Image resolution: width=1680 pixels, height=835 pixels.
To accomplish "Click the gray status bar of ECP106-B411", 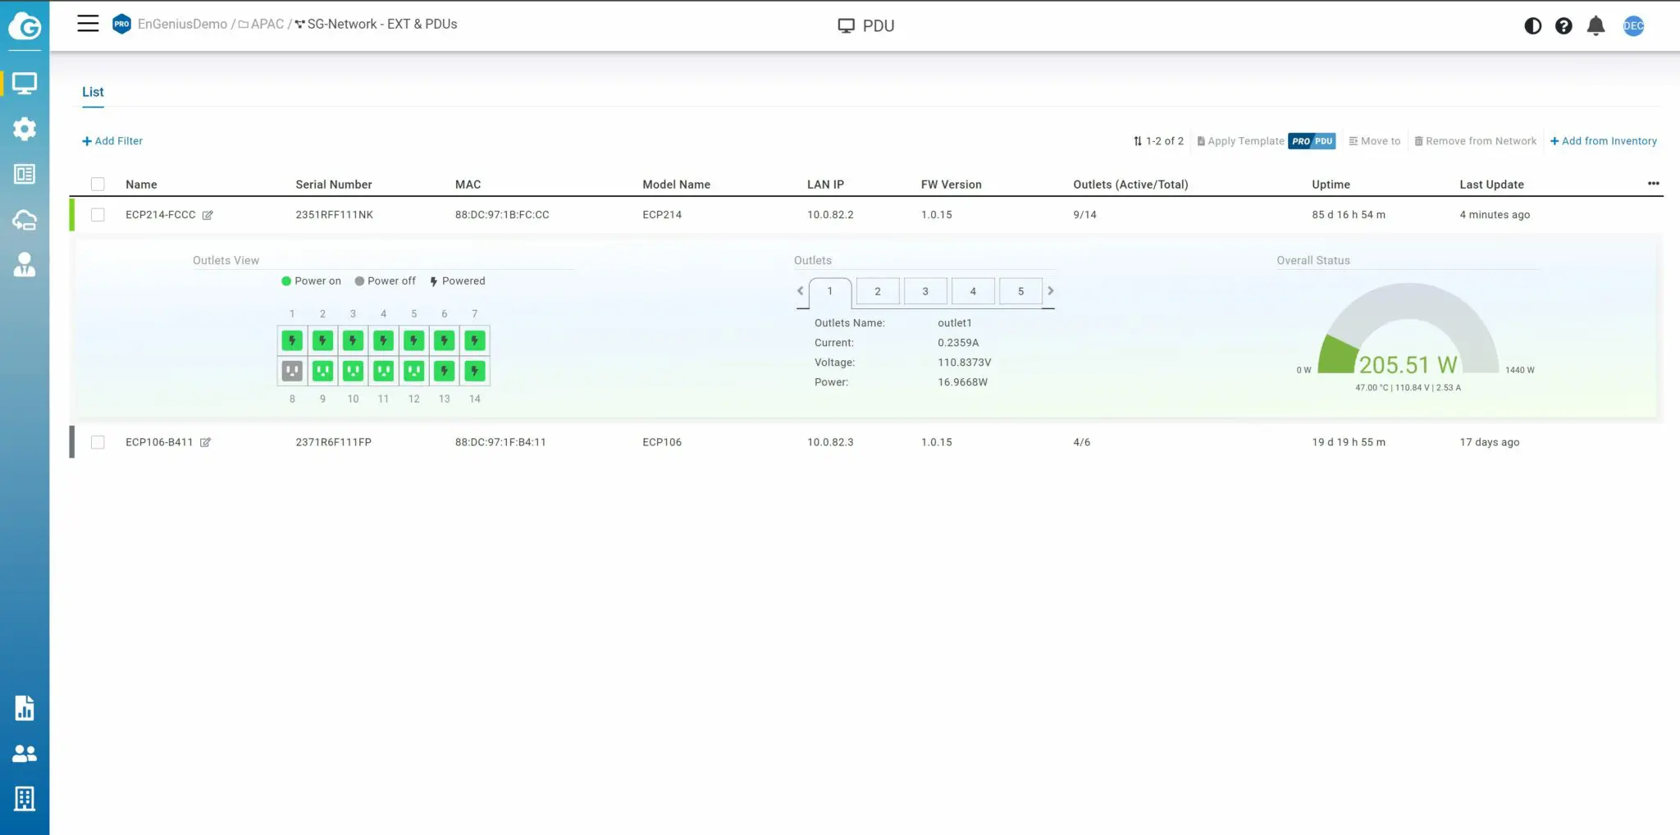I will coord(72,442).
